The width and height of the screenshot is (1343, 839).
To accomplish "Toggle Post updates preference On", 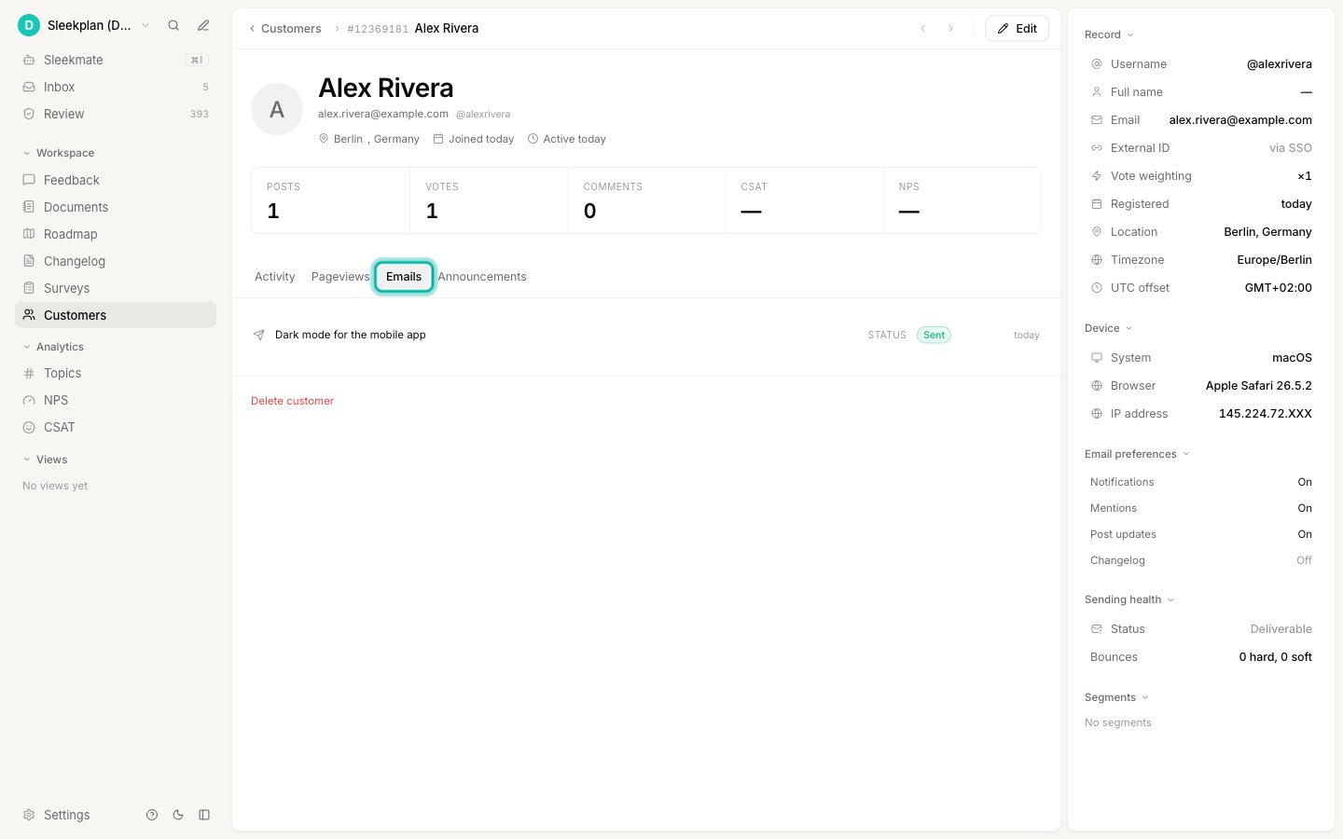I will 1305,534.
